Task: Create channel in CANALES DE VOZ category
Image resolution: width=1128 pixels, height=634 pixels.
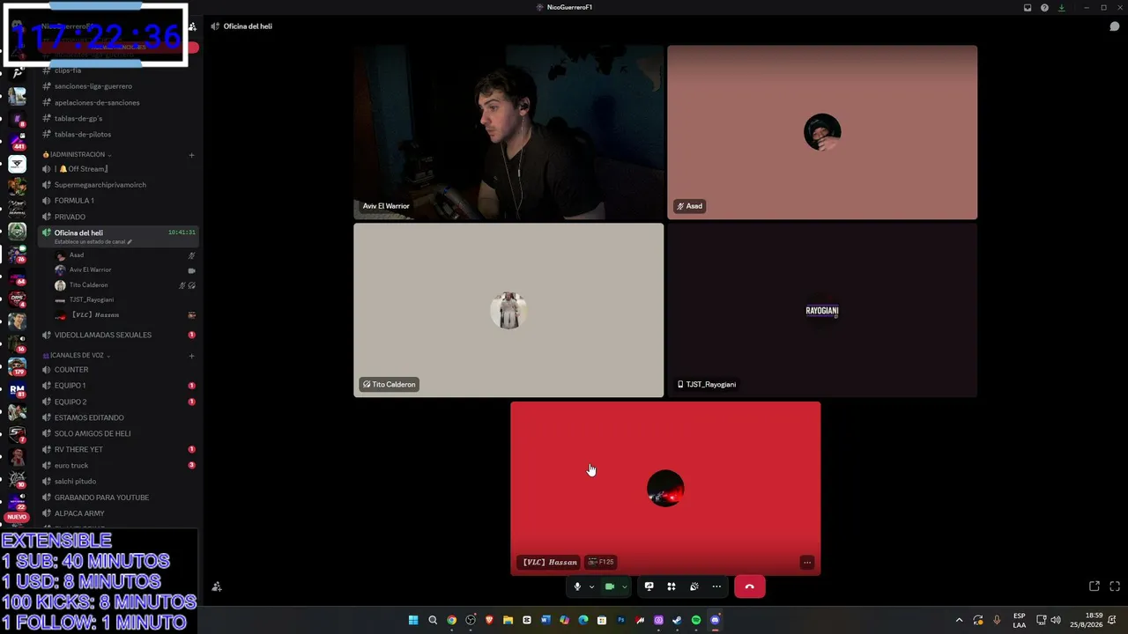Action: point(191,356)
